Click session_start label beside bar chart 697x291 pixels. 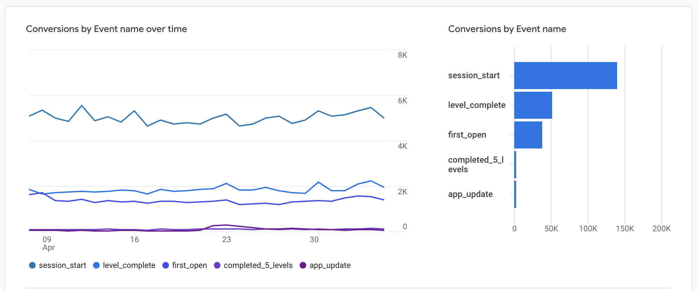coord(474,76)
